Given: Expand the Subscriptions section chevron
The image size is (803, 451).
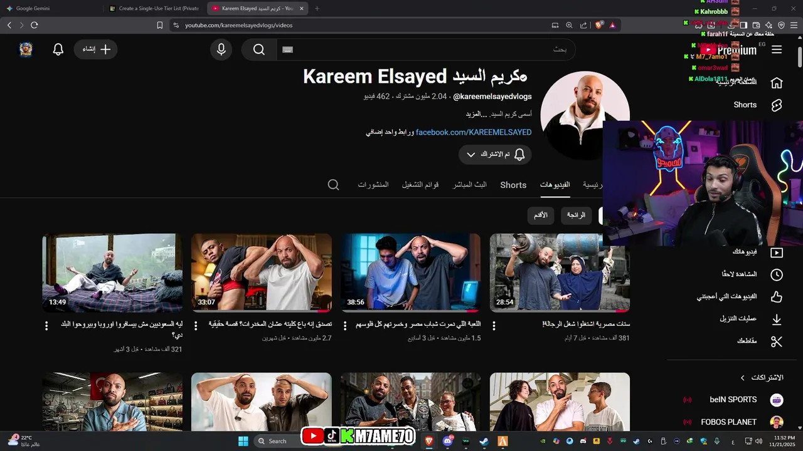Looking at the screenshot, I should [x=743, y=378].
